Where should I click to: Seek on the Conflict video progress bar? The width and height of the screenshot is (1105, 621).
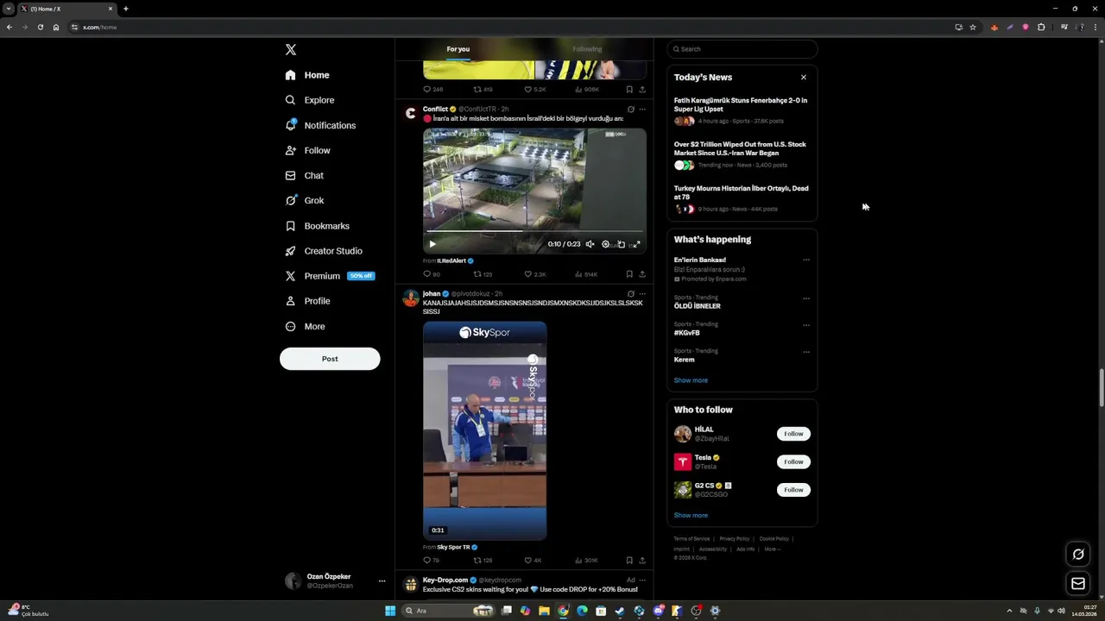click(x=534, y=231)
